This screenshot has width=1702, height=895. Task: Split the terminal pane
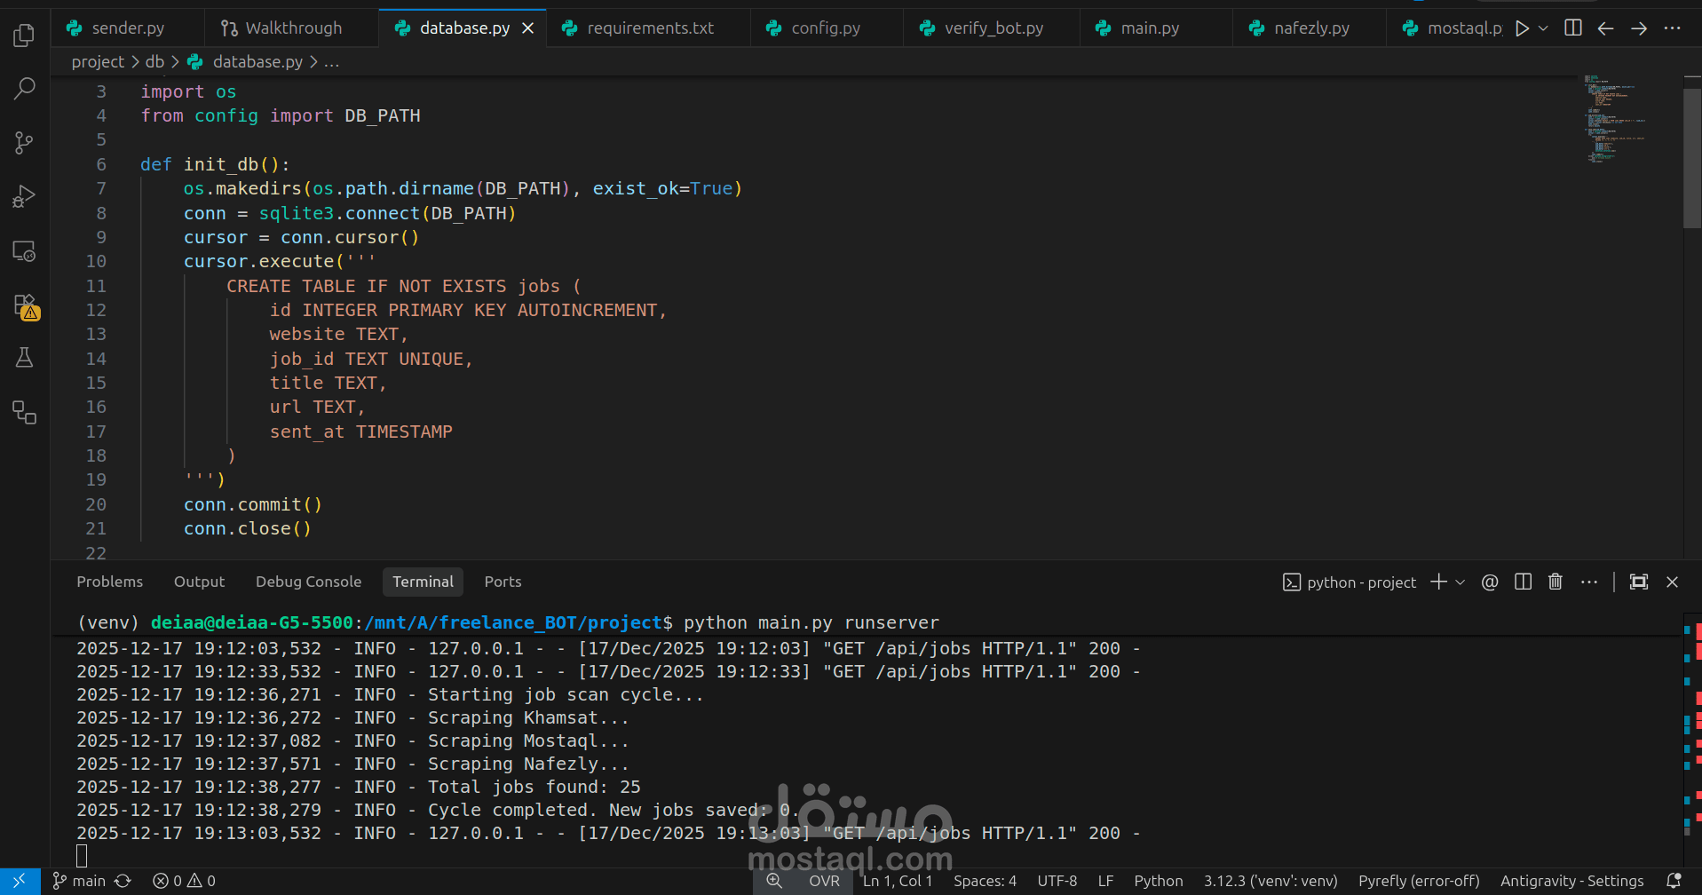click(1523, 582)
